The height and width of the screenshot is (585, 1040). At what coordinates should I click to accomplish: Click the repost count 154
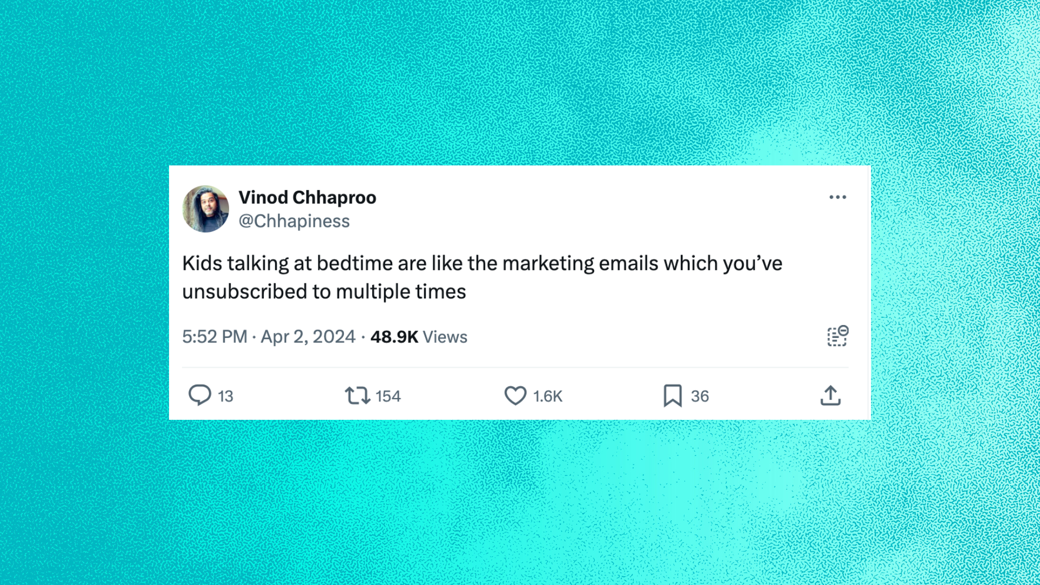388,396
